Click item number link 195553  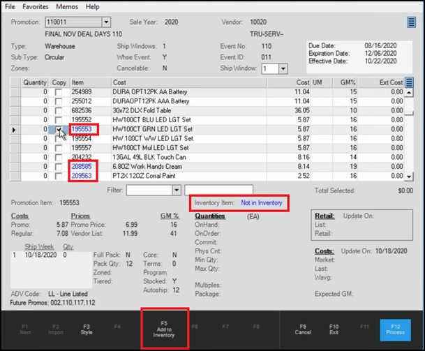[82, 130]
